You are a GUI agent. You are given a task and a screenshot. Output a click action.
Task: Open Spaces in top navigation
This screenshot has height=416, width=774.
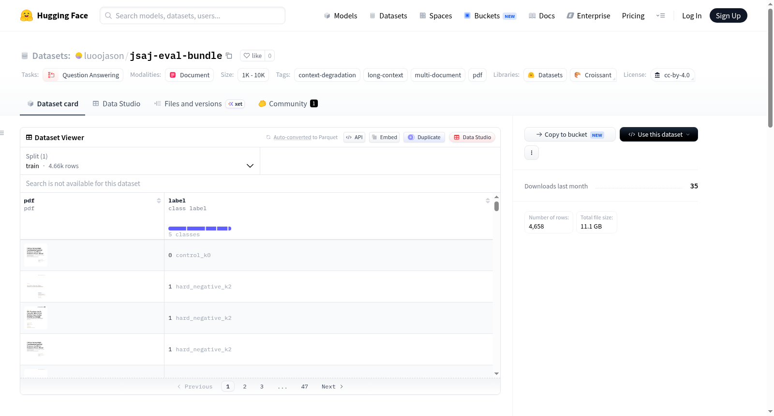pos(435,16)
